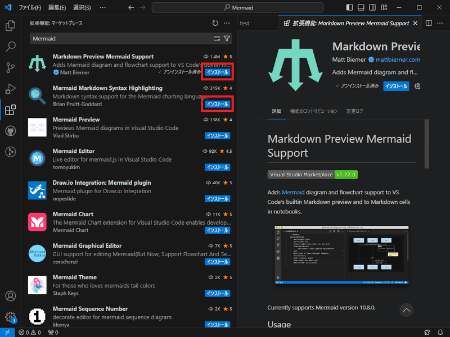Install the Mermaid Markdown Syntax Highlighting extension
Screen dimensions: 450x337
point(217,104)
